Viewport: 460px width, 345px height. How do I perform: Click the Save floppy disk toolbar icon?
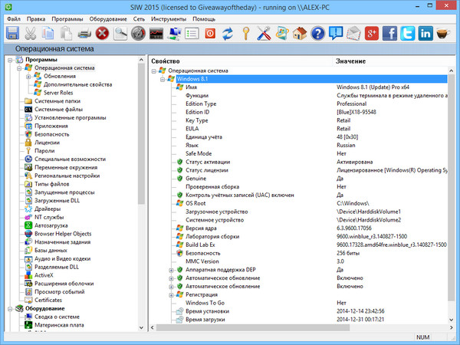click(13, 33)
